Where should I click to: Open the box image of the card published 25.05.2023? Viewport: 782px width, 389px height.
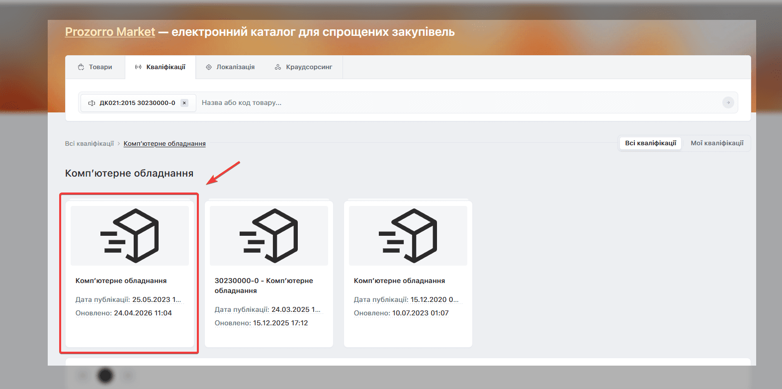coord(130,236)
